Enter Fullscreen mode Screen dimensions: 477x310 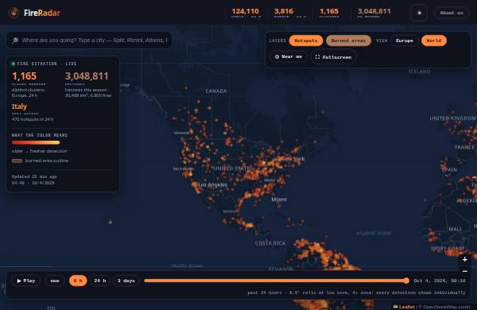tap(333, 57)
